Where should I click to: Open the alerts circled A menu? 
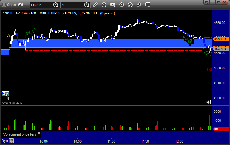130,5
